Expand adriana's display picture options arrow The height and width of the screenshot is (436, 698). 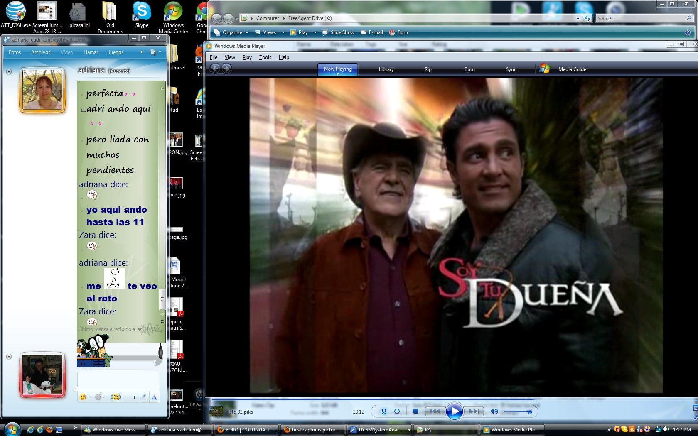(9, 72)
